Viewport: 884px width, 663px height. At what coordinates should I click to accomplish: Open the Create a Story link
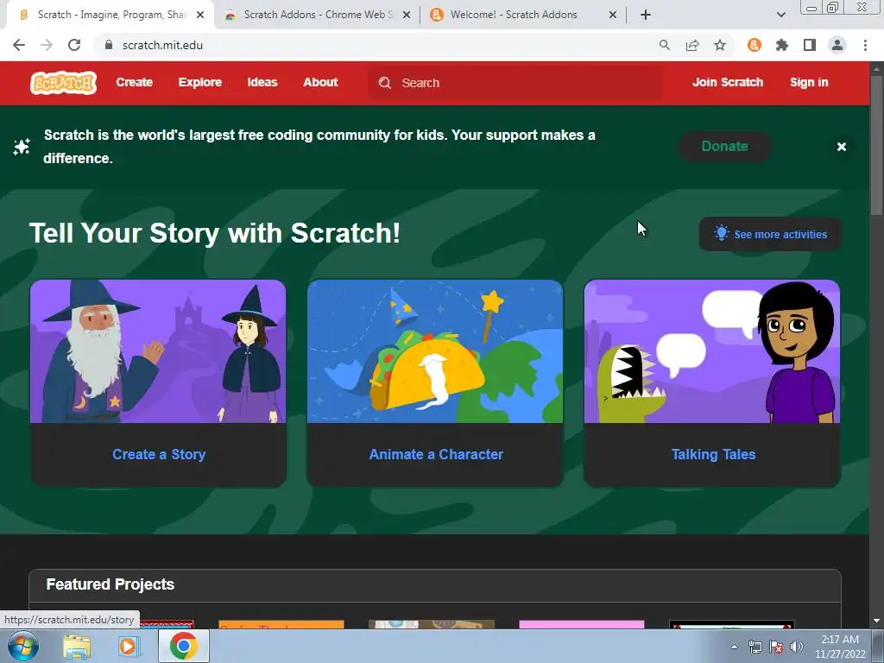coord(159,454)
